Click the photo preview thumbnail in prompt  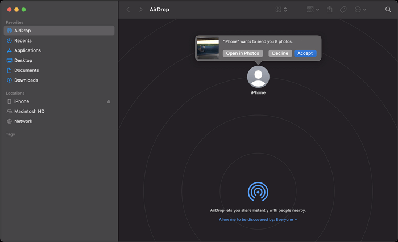pos(208,48)
